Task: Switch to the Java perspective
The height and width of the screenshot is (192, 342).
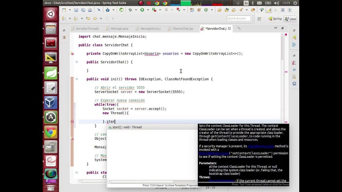Action: (x=290, y=19)
